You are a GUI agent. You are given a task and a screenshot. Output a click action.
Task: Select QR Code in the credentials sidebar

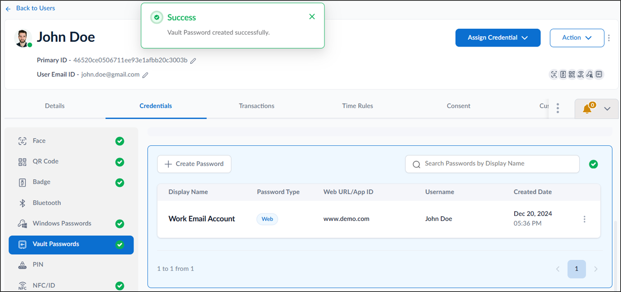[x=71, y=162]
